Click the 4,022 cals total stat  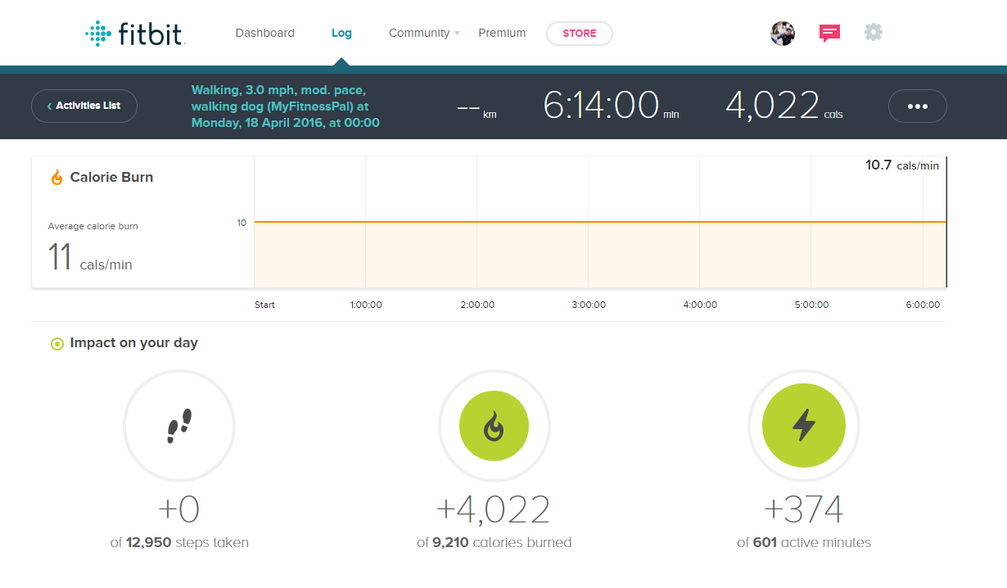click(773, 105)
